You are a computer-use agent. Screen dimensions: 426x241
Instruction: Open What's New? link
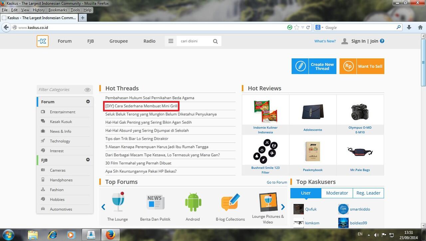pyautogui.click(x=325, y=41)
